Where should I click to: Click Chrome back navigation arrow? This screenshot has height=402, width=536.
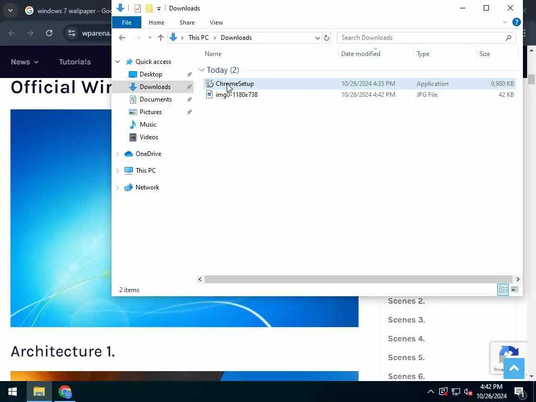coord(12,33)
